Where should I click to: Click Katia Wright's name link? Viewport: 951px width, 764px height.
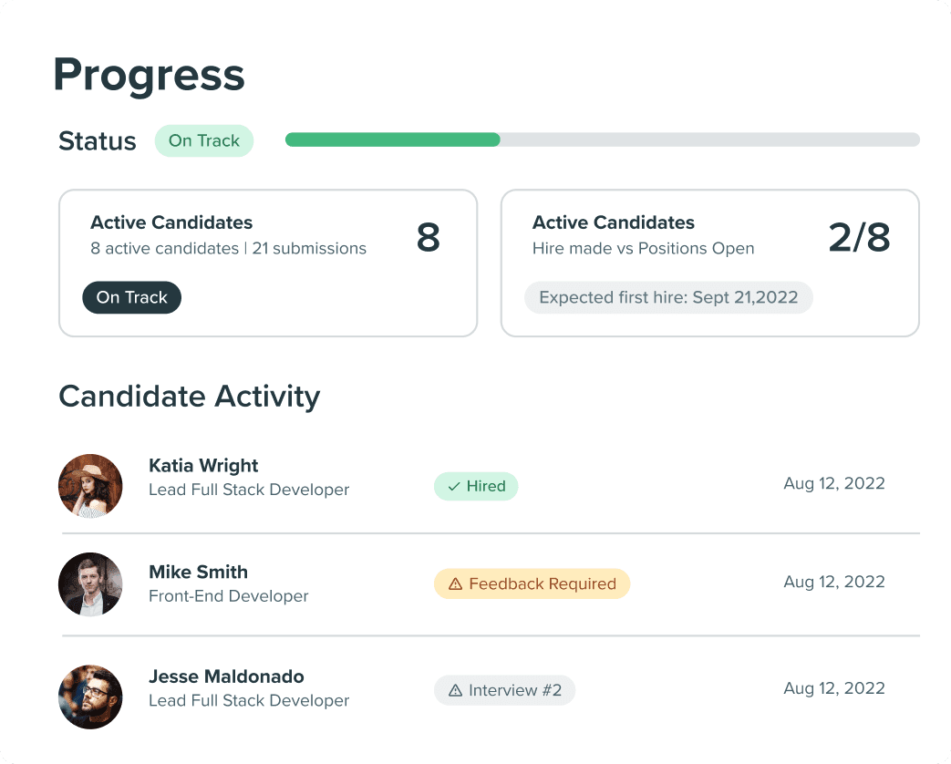click(x=203, y=466)
